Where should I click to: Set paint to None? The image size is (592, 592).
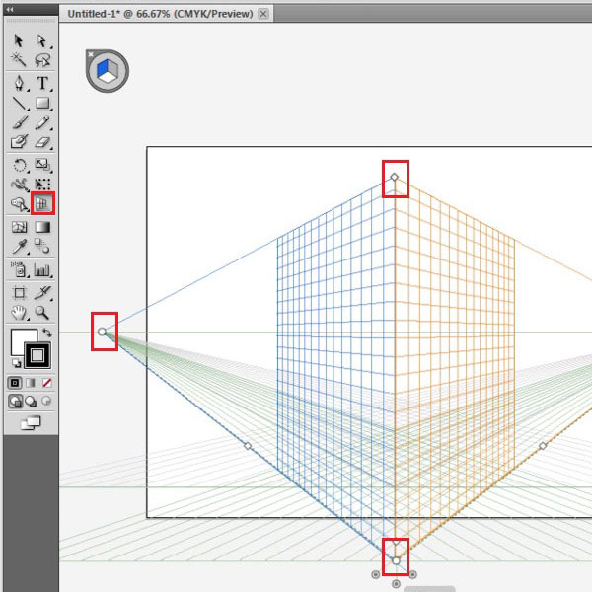pos(46,383)
